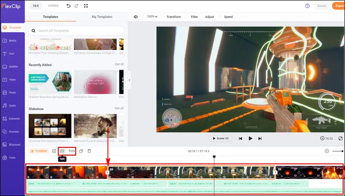Open Memorial Funeral Slideshow template

[x=95, y=126]
